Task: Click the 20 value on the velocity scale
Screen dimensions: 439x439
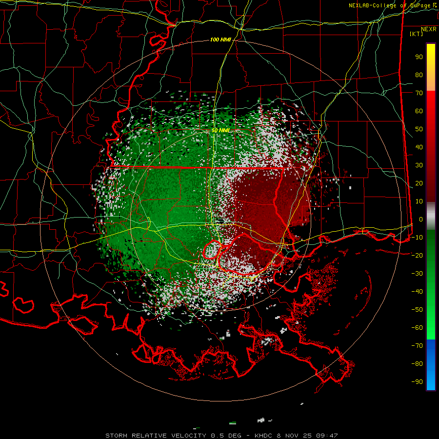Action: 419,183
